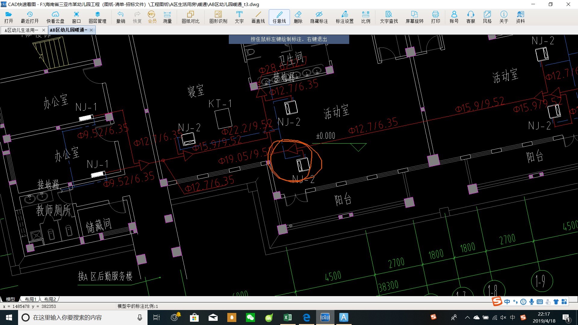Open 快看云盘 cloud drive
578x325 pixels.
coord(55,17)
